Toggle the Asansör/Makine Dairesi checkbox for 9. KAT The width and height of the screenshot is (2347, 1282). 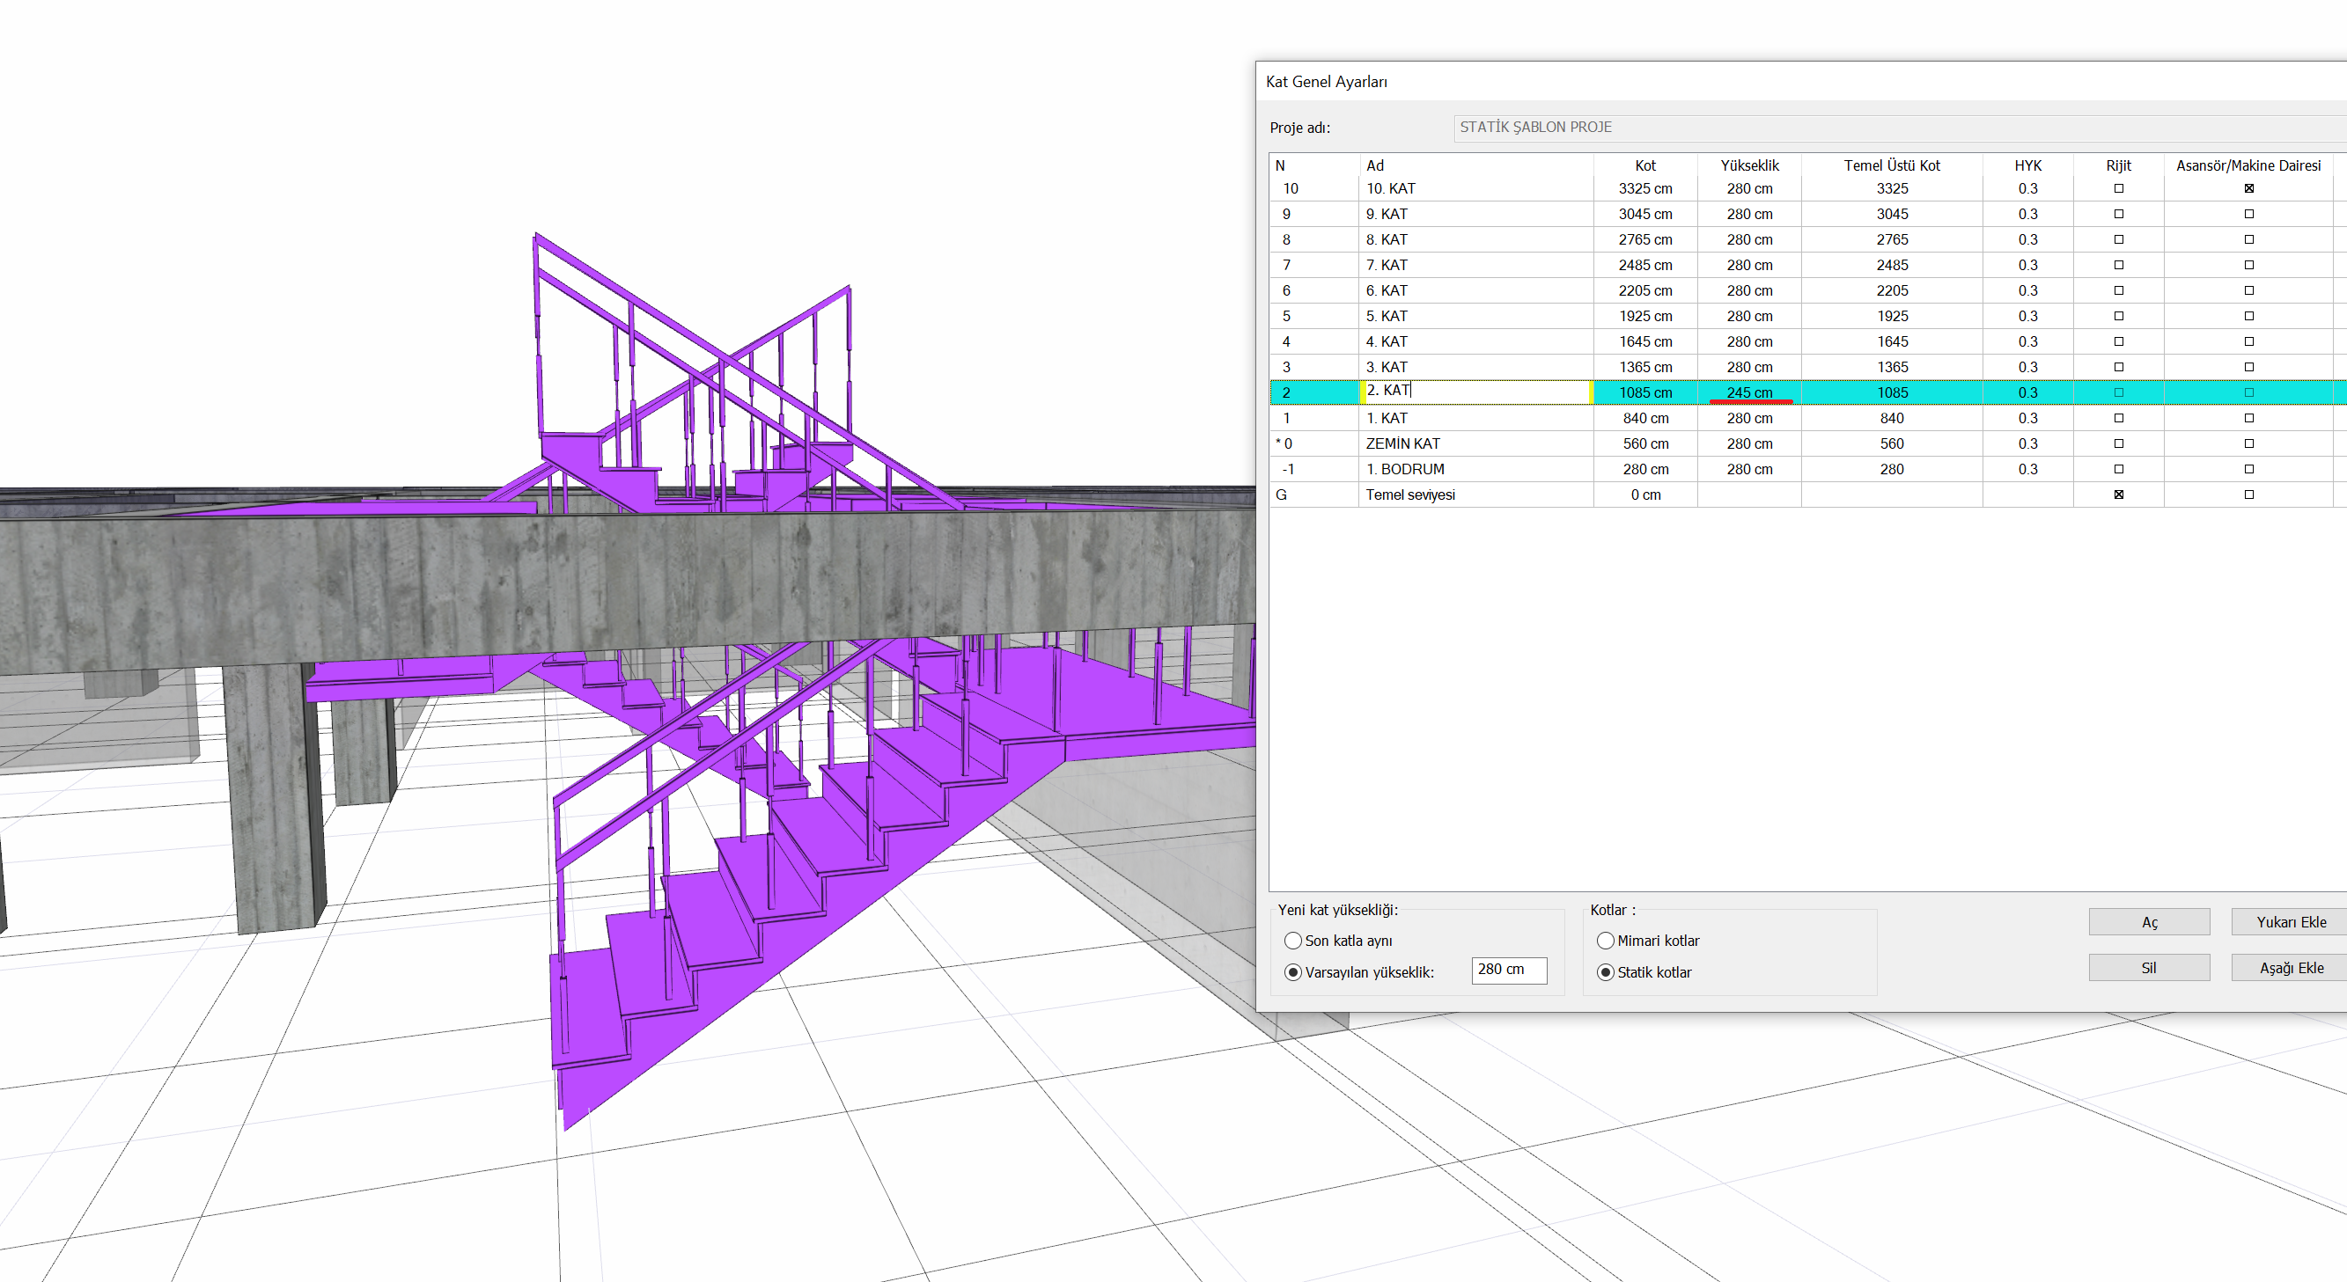pyautogui.click(x=2248, y=214)
